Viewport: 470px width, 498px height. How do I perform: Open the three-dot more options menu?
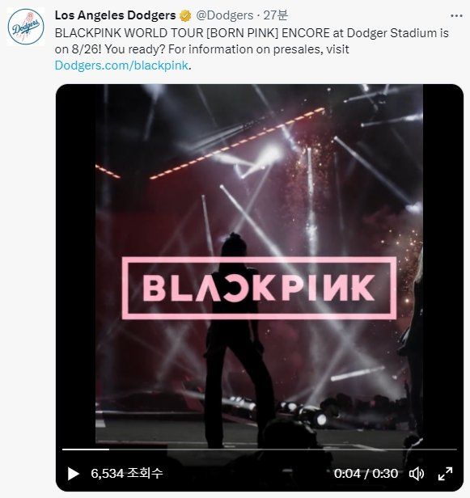click(x=457, y=15)
